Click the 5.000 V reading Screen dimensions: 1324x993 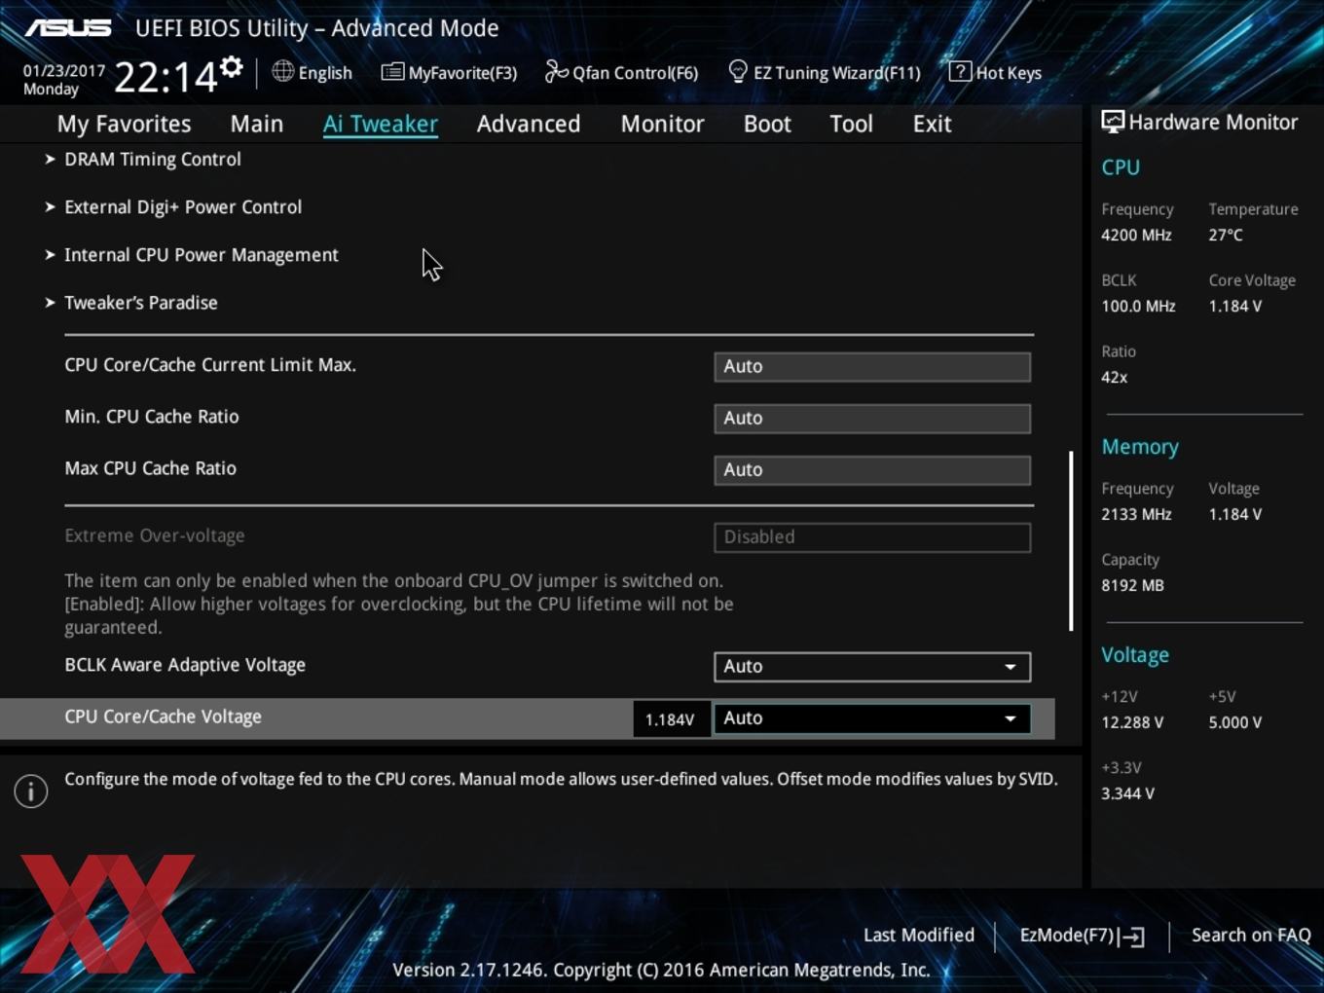coord(1235,722)
